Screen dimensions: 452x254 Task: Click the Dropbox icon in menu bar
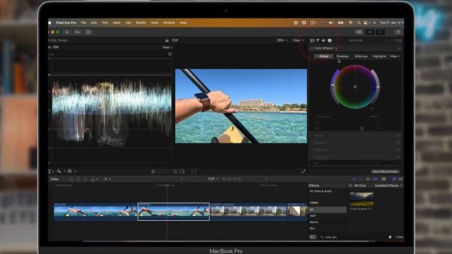click(x=304, y=23)
